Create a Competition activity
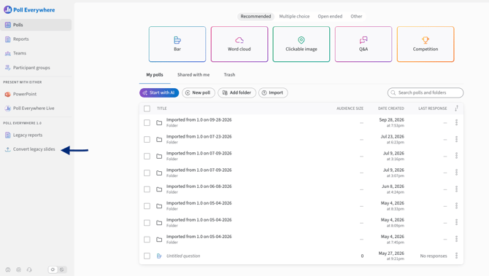 [426, 44]
